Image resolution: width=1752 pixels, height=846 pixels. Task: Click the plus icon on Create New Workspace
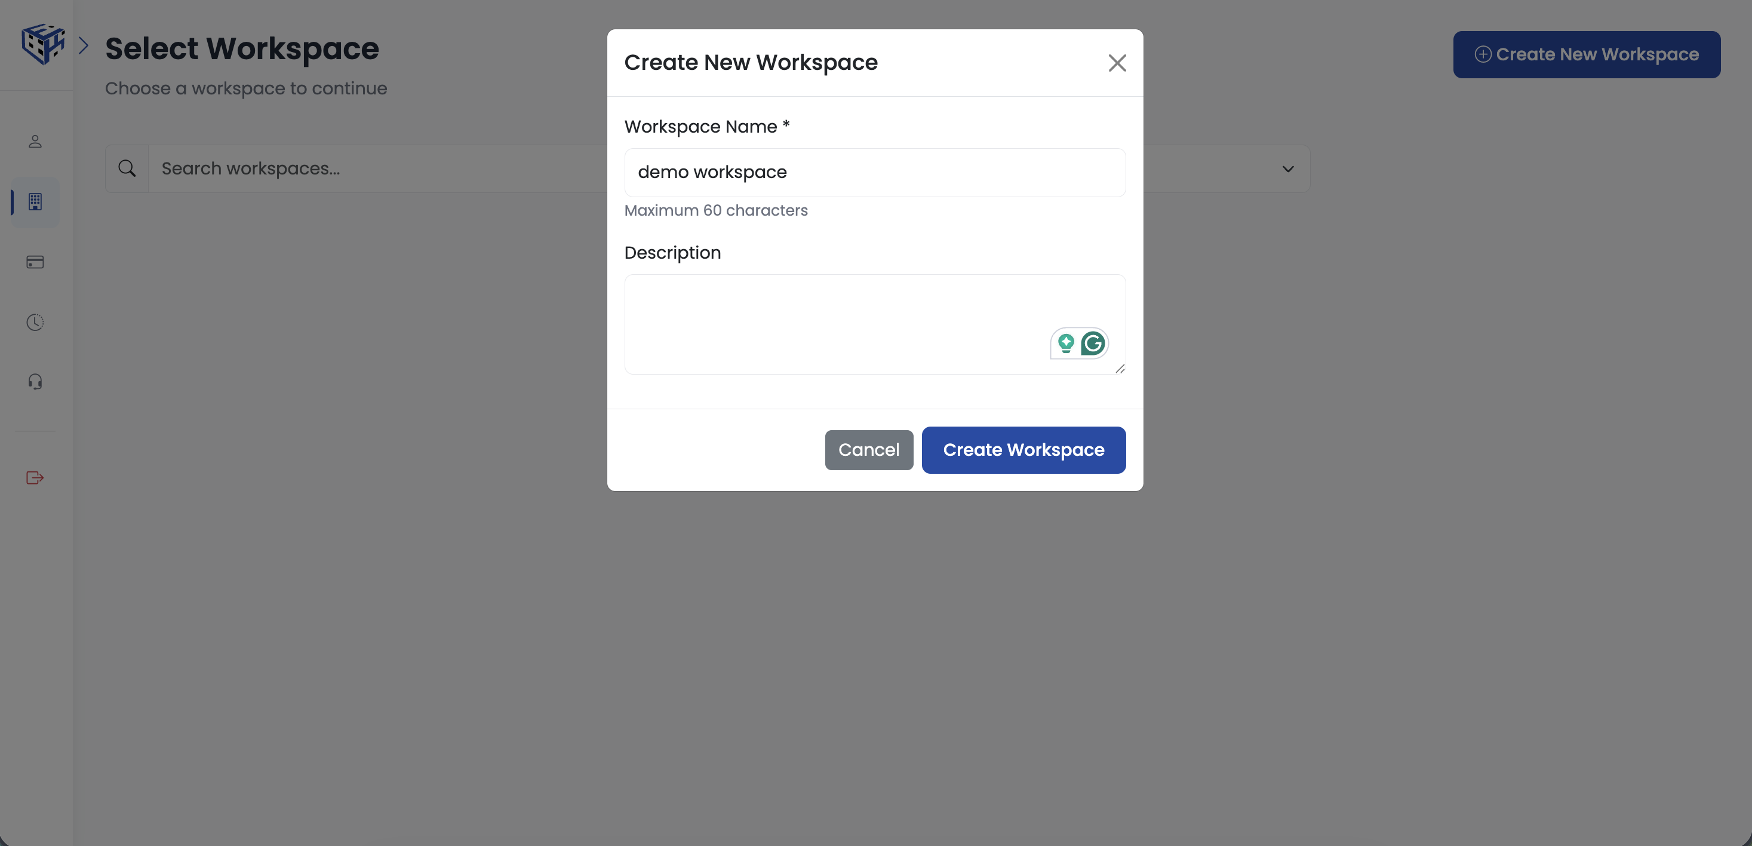click(1483, 54)
